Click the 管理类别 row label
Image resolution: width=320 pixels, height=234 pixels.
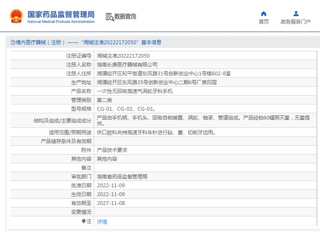click(81, 100)
